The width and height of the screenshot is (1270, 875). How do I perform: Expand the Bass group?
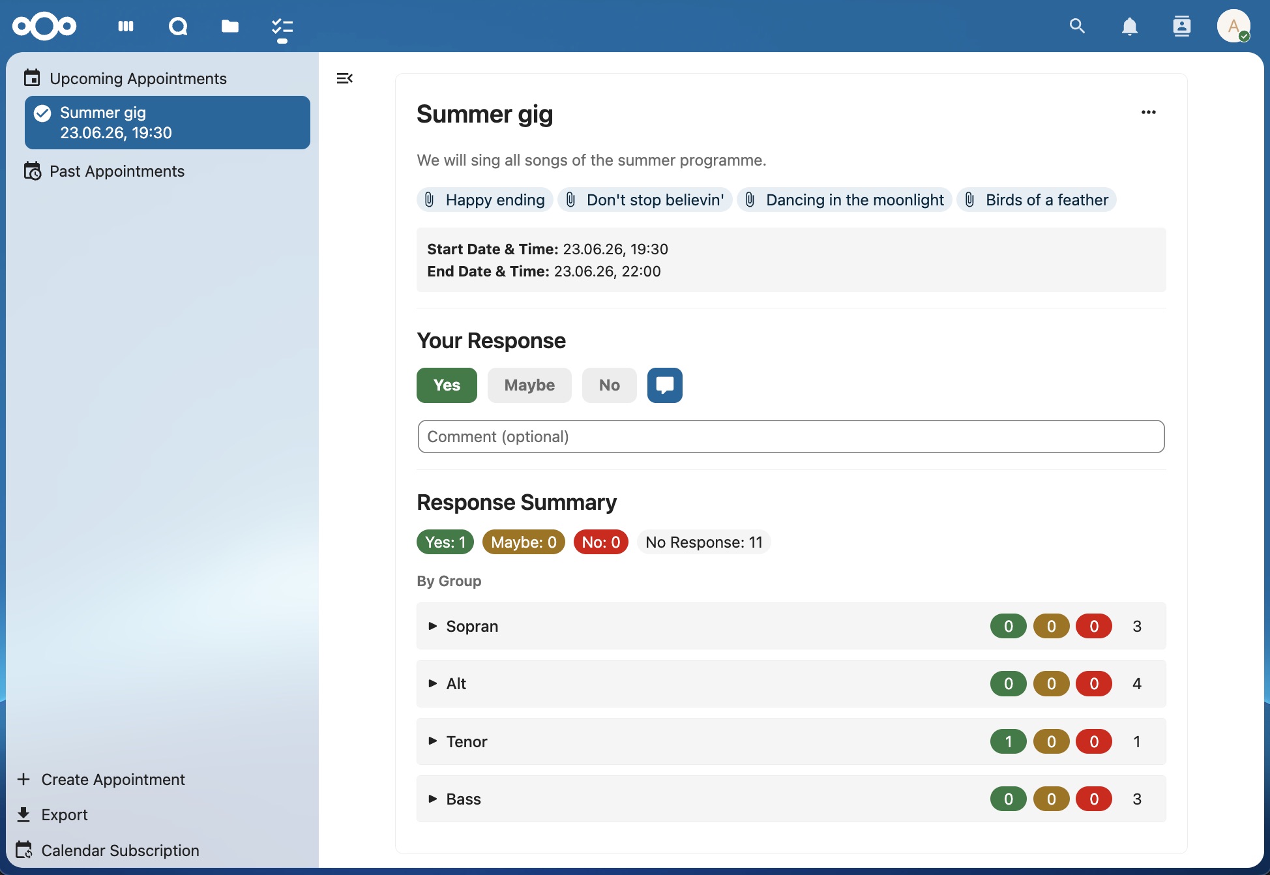tap(791, 799)
